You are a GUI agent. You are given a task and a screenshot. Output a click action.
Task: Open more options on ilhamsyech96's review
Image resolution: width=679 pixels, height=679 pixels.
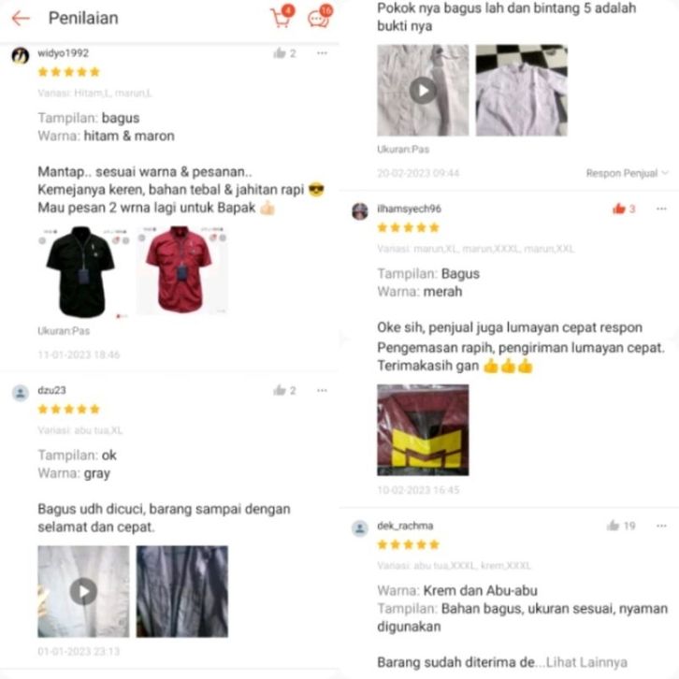[x=661, y=209]
